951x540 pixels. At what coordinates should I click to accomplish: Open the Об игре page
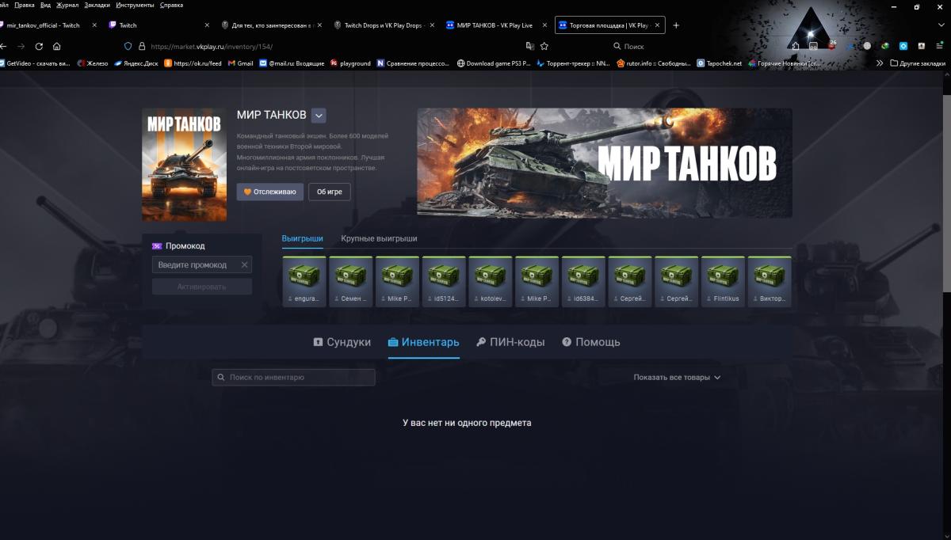329,192
